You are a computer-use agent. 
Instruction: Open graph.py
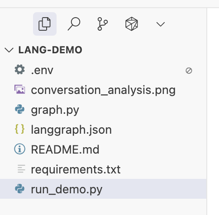point(55,110)
